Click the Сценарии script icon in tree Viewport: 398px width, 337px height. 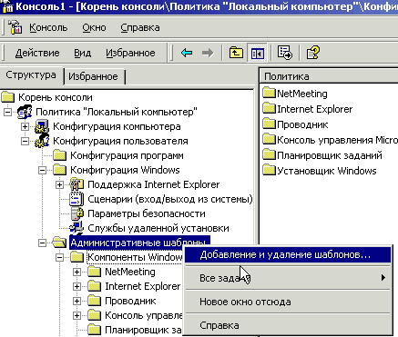(77, 199)
